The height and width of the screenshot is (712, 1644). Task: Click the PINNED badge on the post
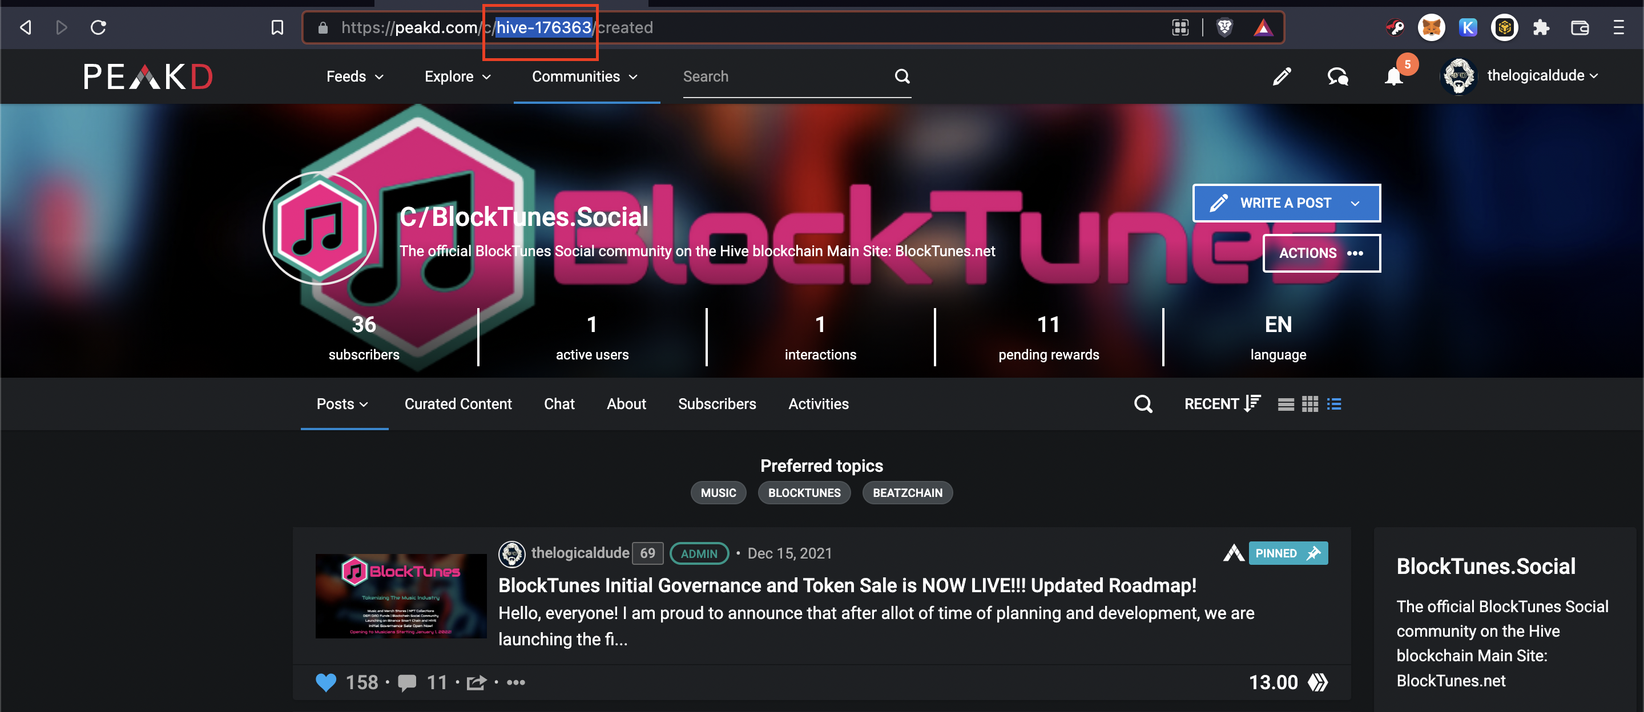(1288, 553)
